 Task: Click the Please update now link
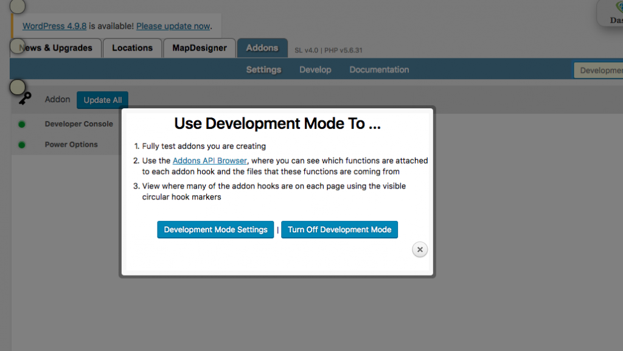click(x=173, y=27)
